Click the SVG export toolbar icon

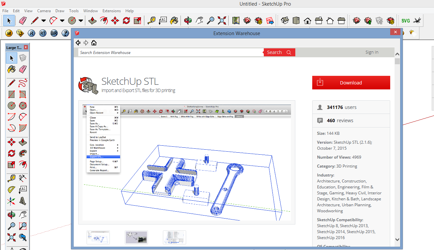click(405, 21)
